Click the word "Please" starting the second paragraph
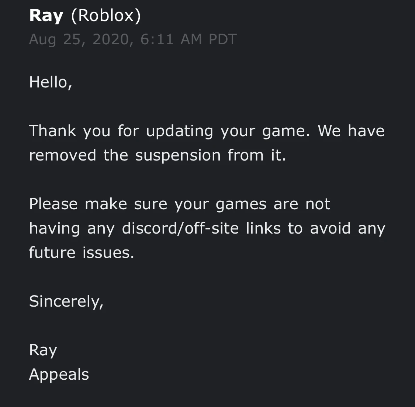 (53, 204)
